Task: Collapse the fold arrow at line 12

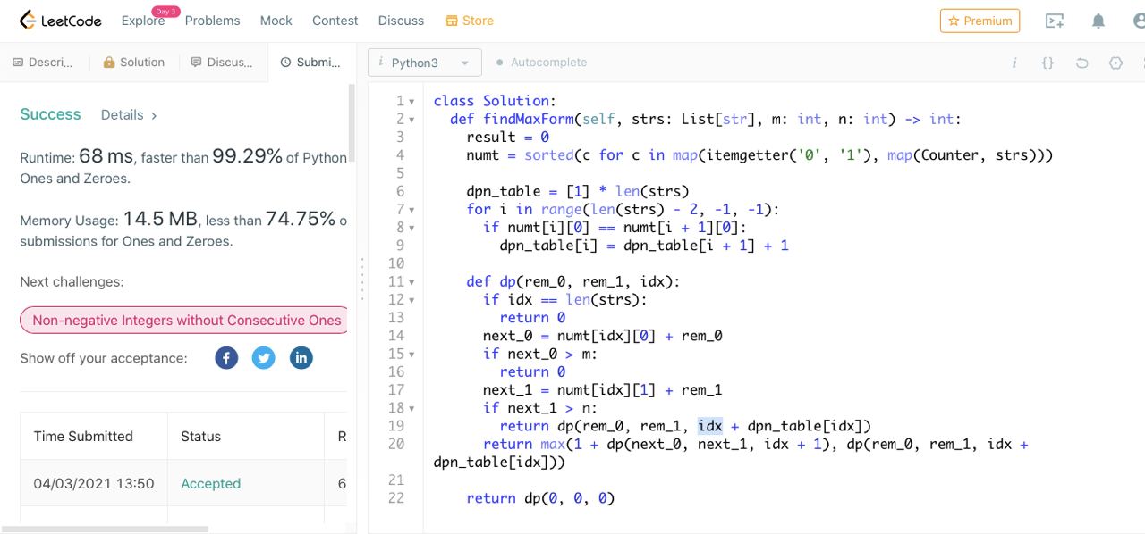Action: point(411,300)
